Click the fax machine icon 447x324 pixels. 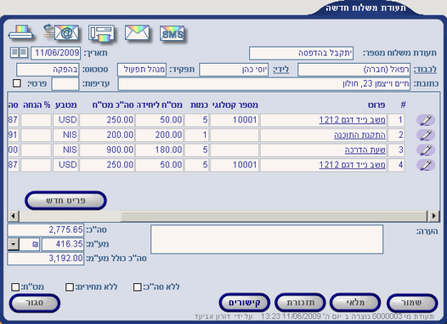tap(101, 34)
